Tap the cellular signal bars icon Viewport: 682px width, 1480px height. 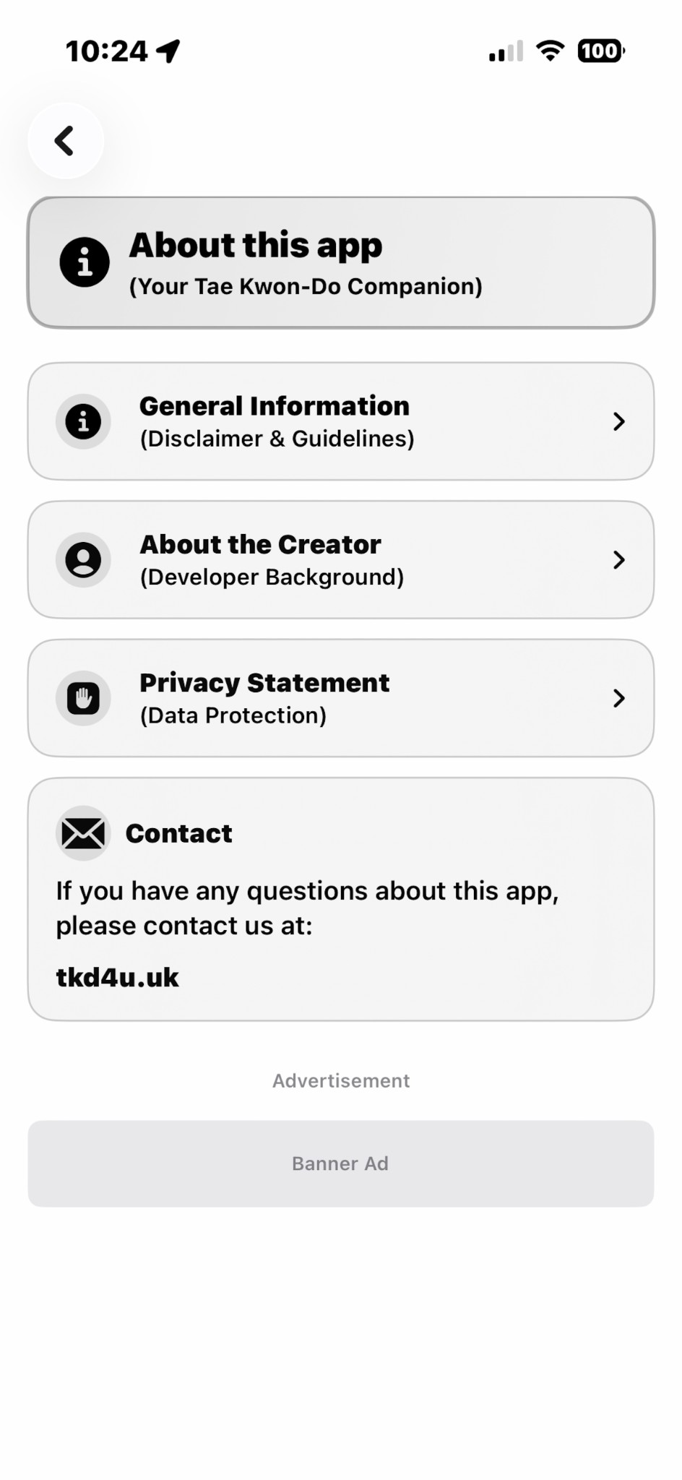click(x=506, y=52)
